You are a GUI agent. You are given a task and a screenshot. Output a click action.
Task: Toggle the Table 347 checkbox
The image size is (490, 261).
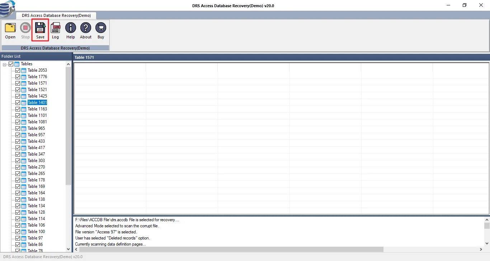tap(18, 154)
